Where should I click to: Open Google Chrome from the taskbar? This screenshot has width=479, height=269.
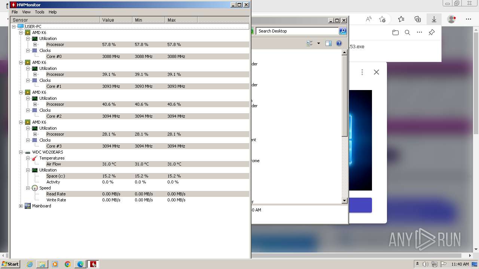(68, 264)
